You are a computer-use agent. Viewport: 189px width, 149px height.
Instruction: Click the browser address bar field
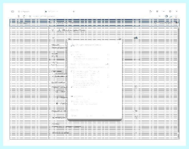click(44, 16)
